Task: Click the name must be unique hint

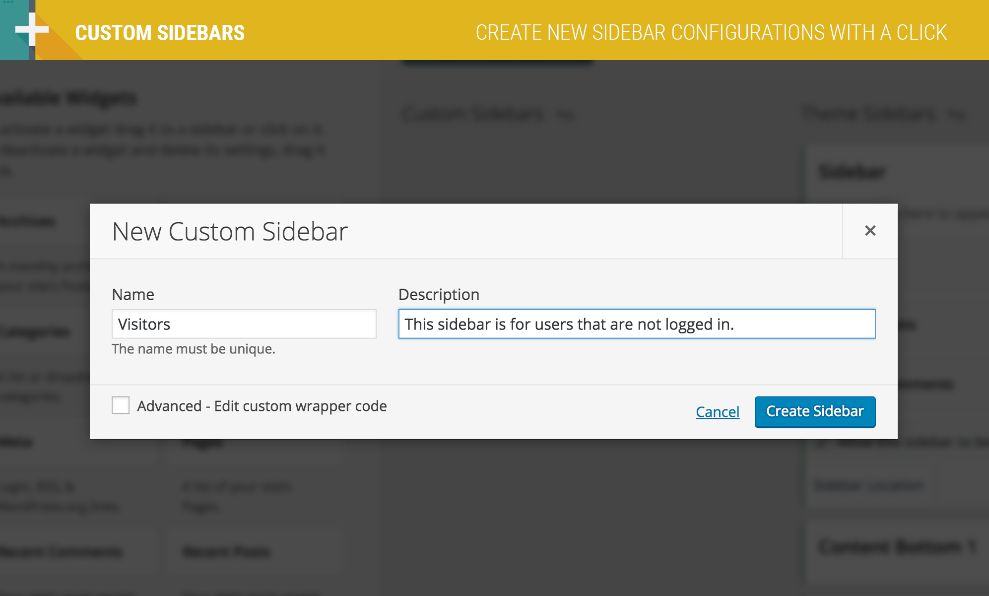Action: pyautogui.click(x=194, y=349)
